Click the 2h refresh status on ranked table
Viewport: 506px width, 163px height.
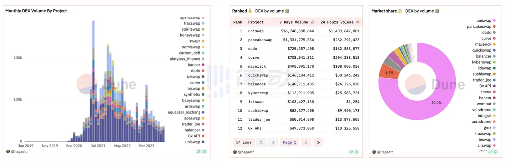[353, 152]
